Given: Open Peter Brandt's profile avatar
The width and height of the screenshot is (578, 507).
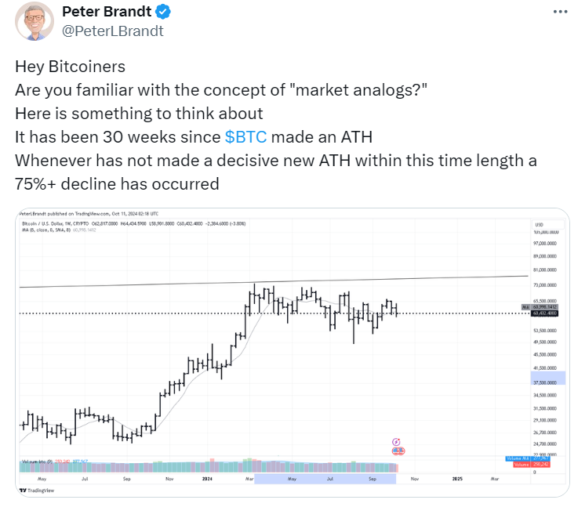Looking at the screenshot, I should [35, 21].
